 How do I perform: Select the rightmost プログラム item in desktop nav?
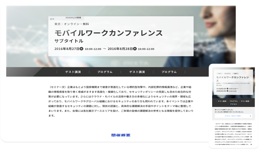(x=169, y=72)
